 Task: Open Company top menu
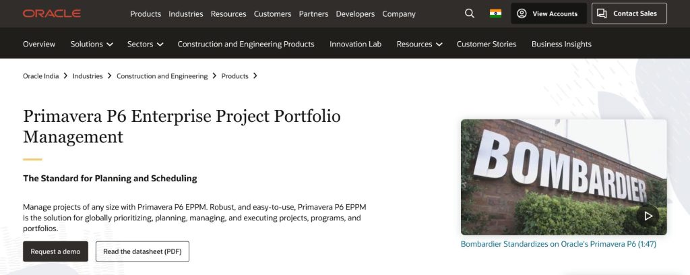tap(399, 13)
